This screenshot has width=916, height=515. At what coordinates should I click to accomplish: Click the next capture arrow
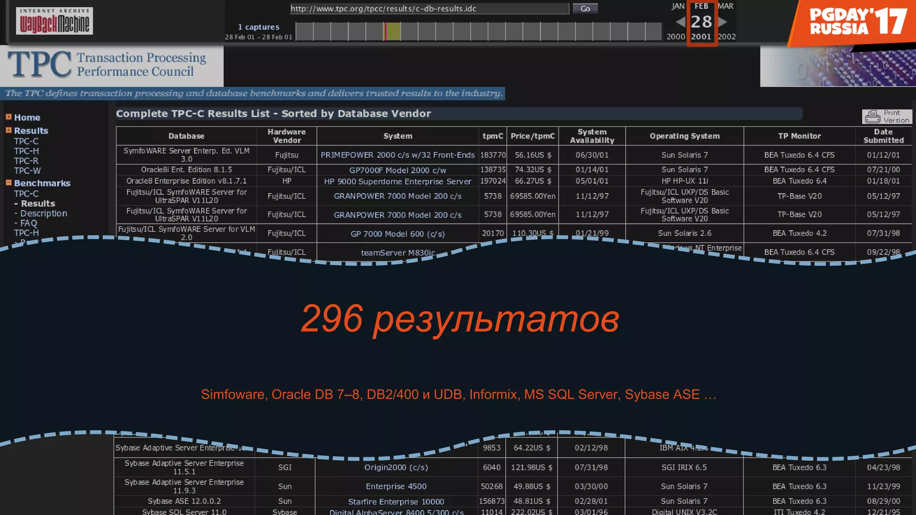[722, 22]
